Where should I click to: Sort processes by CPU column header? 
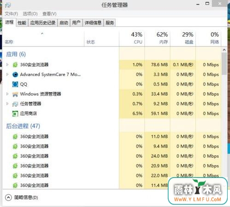point(132,38)
